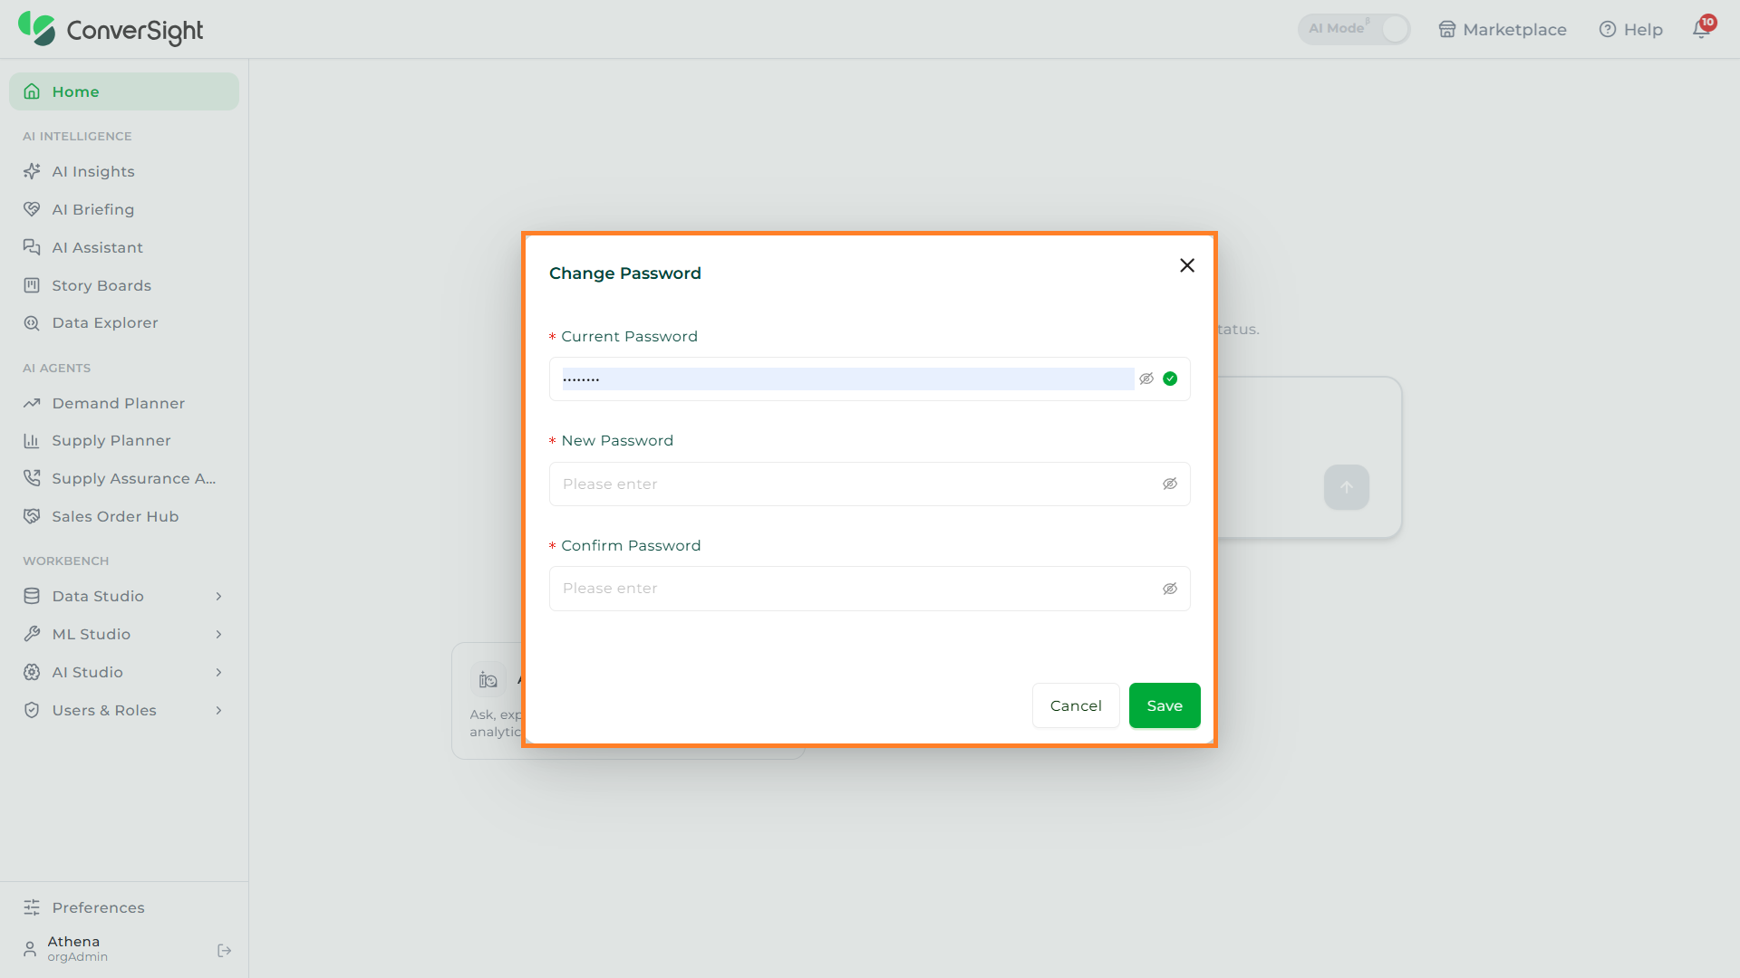Open the Data Studio menu item

124,596
